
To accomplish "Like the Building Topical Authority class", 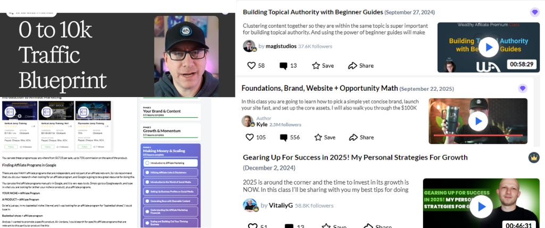I will coord(256,66).
